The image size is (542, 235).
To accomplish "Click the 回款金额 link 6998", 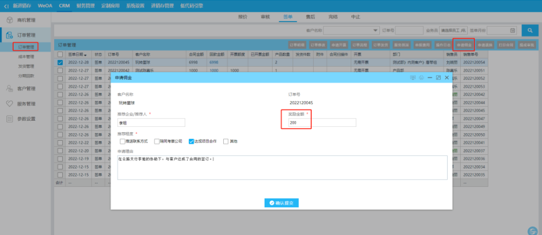I will point(214,62).
